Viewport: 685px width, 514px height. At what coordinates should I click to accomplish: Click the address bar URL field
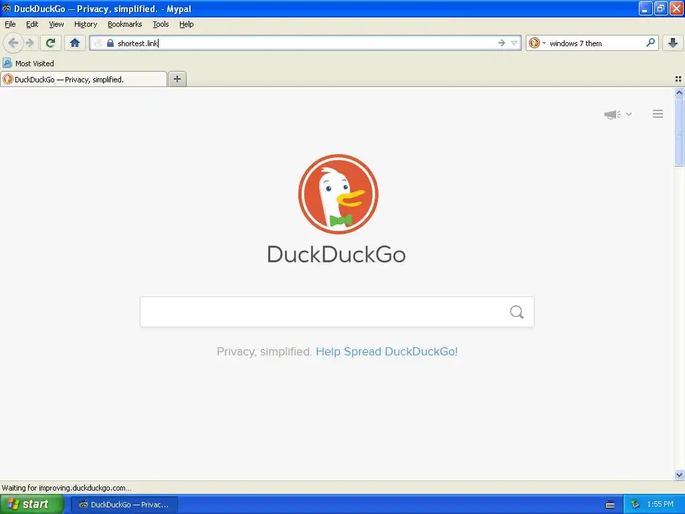(306, 43)
